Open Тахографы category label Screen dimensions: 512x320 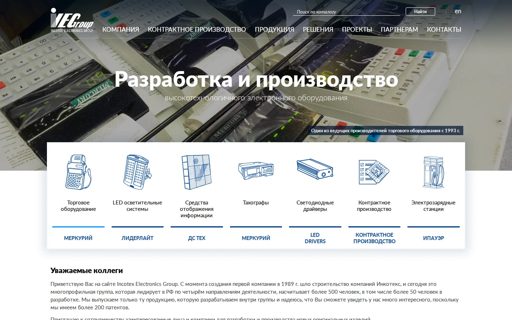coord(256,203)
